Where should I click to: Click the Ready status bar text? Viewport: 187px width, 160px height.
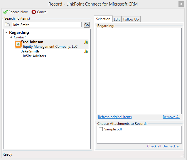pos(7,154)
